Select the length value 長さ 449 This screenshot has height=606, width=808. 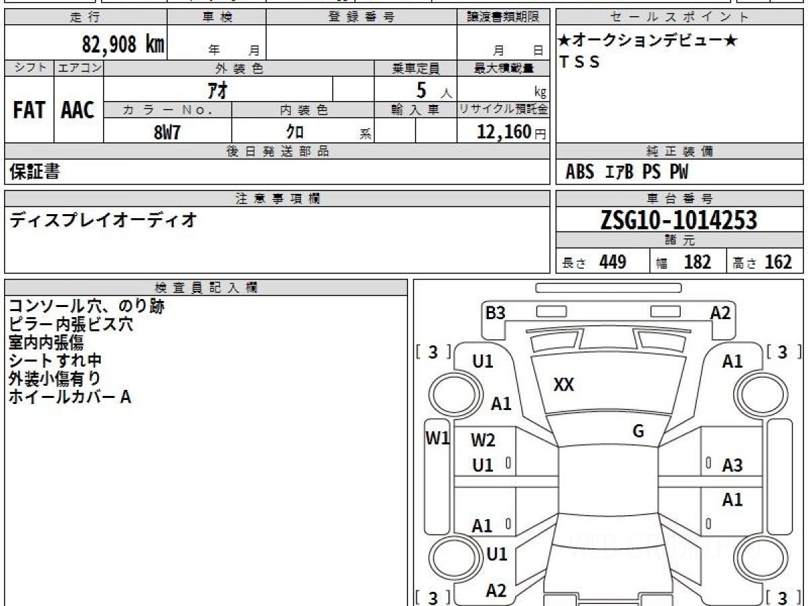(595, 262)
